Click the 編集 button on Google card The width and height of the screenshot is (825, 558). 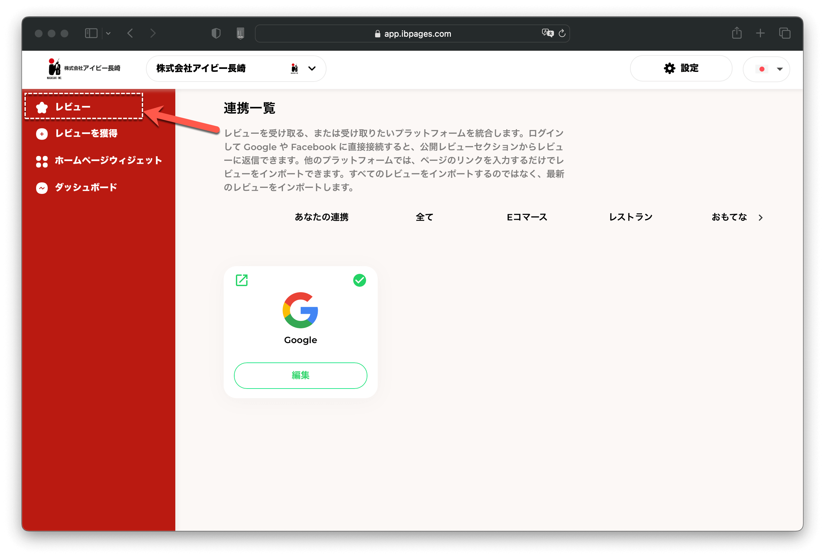[300, 375]
